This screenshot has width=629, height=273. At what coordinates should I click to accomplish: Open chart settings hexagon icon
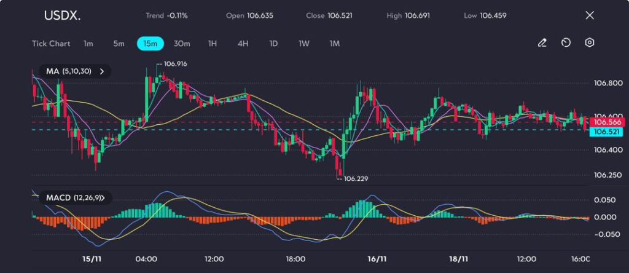point(589,43)
